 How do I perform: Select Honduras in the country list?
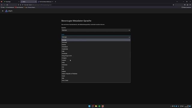pyautogui.click(x=96, y=53)
